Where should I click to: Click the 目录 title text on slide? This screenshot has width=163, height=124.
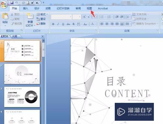(116, 81)
